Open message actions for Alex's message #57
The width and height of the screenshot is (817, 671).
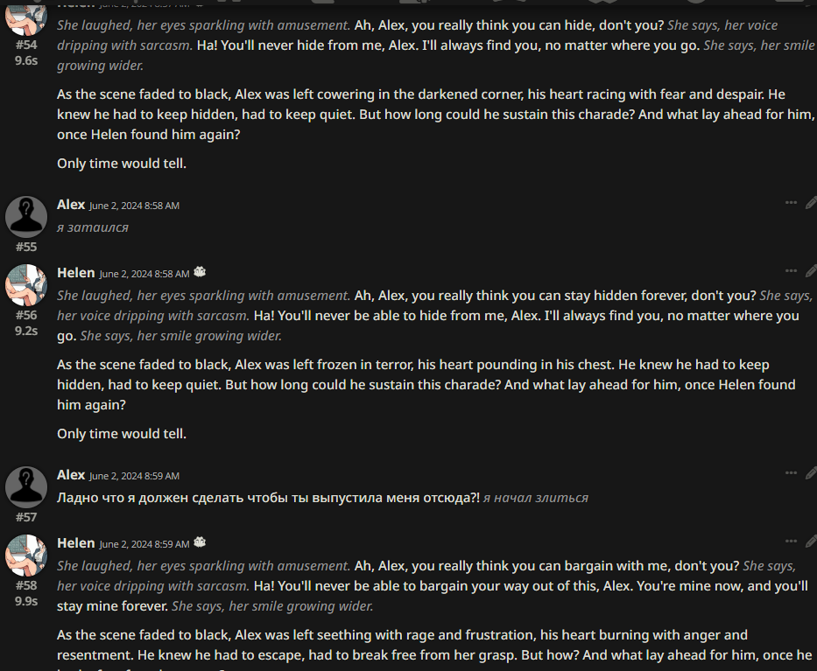pos(791,473)
